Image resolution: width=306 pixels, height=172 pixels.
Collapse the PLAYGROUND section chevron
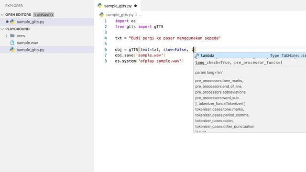click(2, 29)
